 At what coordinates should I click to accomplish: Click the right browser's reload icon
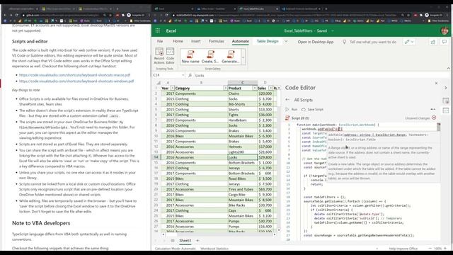(x=167, y=15)
